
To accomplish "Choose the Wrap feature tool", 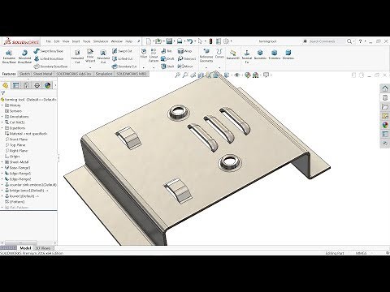I will pyautogui.click(x=184, y=51).
